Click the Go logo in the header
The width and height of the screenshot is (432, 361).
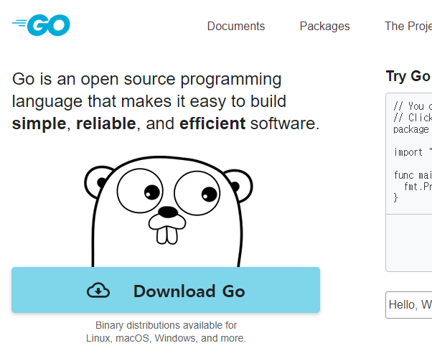click(x=41, y=25)
